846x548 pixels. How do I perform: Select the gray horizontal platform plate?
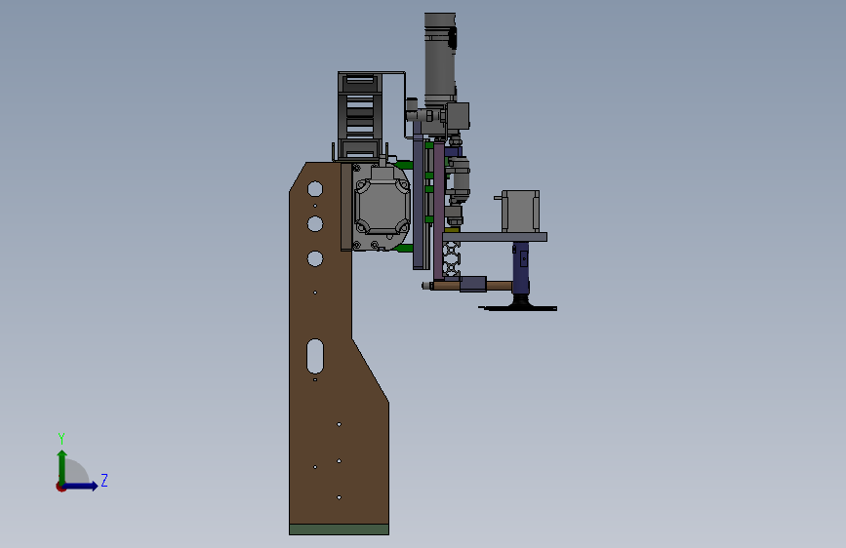495,237
